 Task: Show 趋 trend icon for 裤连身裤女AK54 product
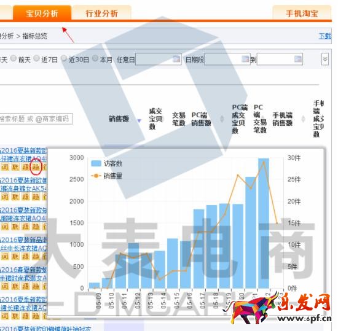pyautogui.click(x=36, y=197)
